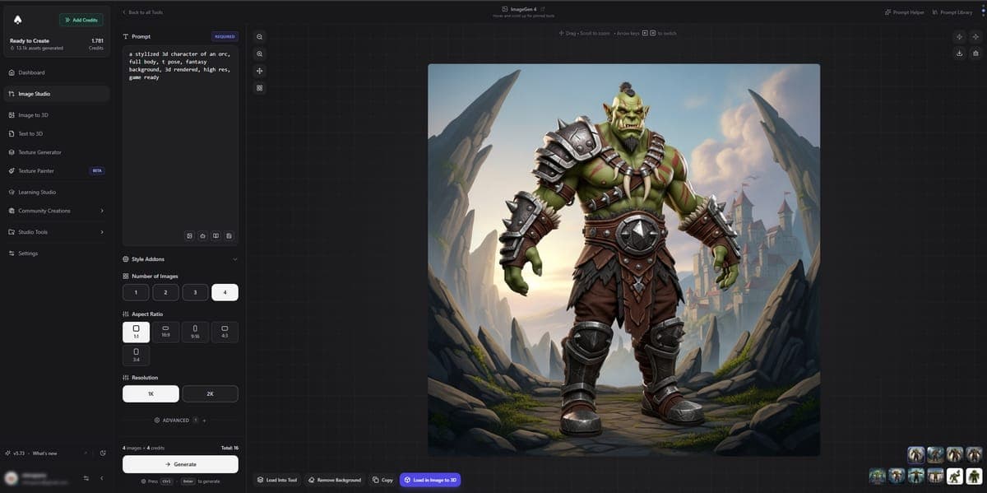987x493 pixels.
Task: Open the Texture Generator
Action: coord(56,152)
